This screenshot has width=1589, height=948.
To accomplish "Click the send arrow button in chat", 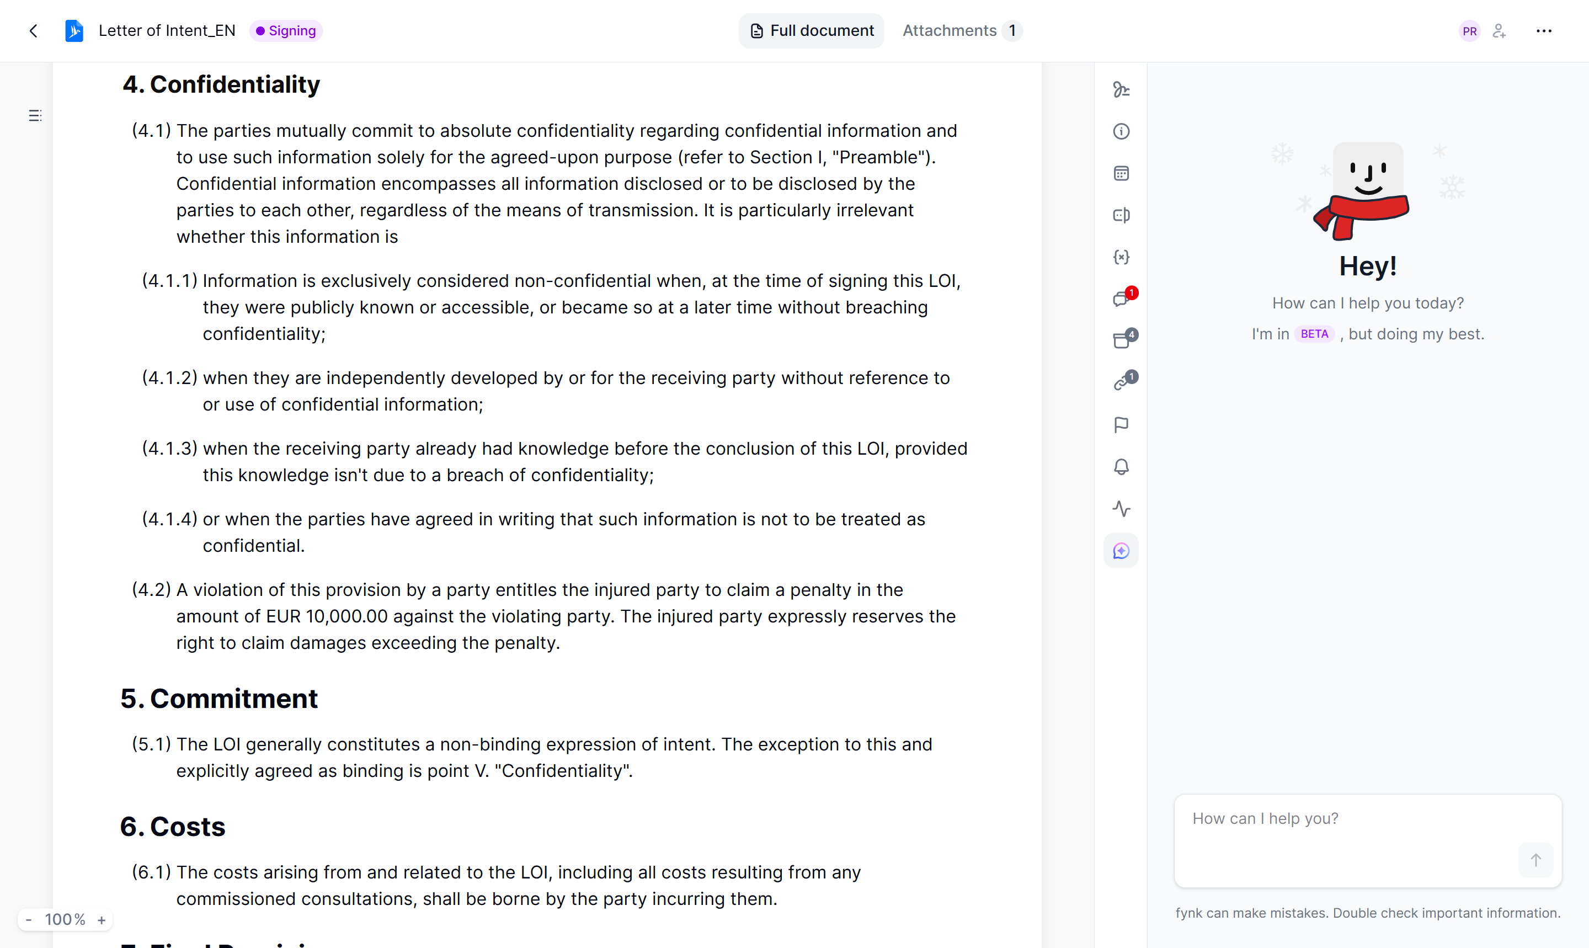I will click(x=1535, y=860).
